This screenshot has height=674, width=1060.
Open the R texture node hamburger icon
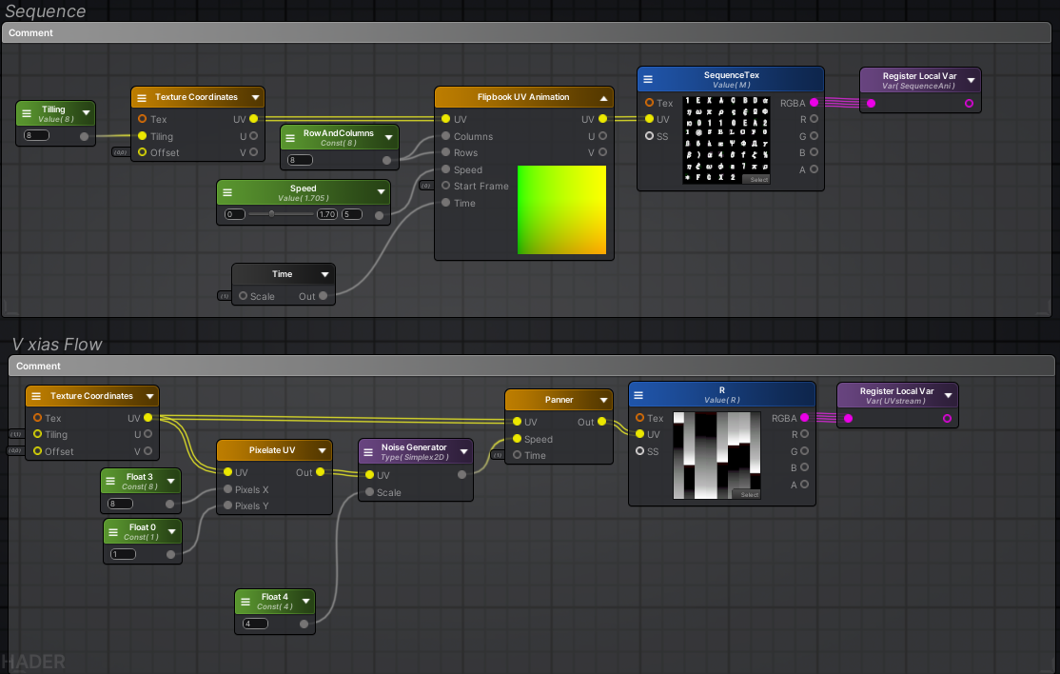[638, 395]
